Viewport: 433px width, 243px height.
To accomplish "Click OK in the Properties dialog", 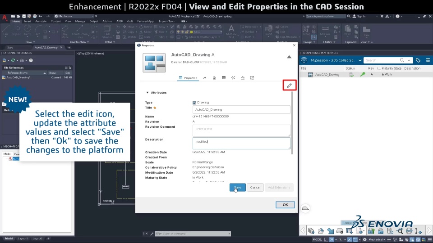I will (x=285, y=205).
